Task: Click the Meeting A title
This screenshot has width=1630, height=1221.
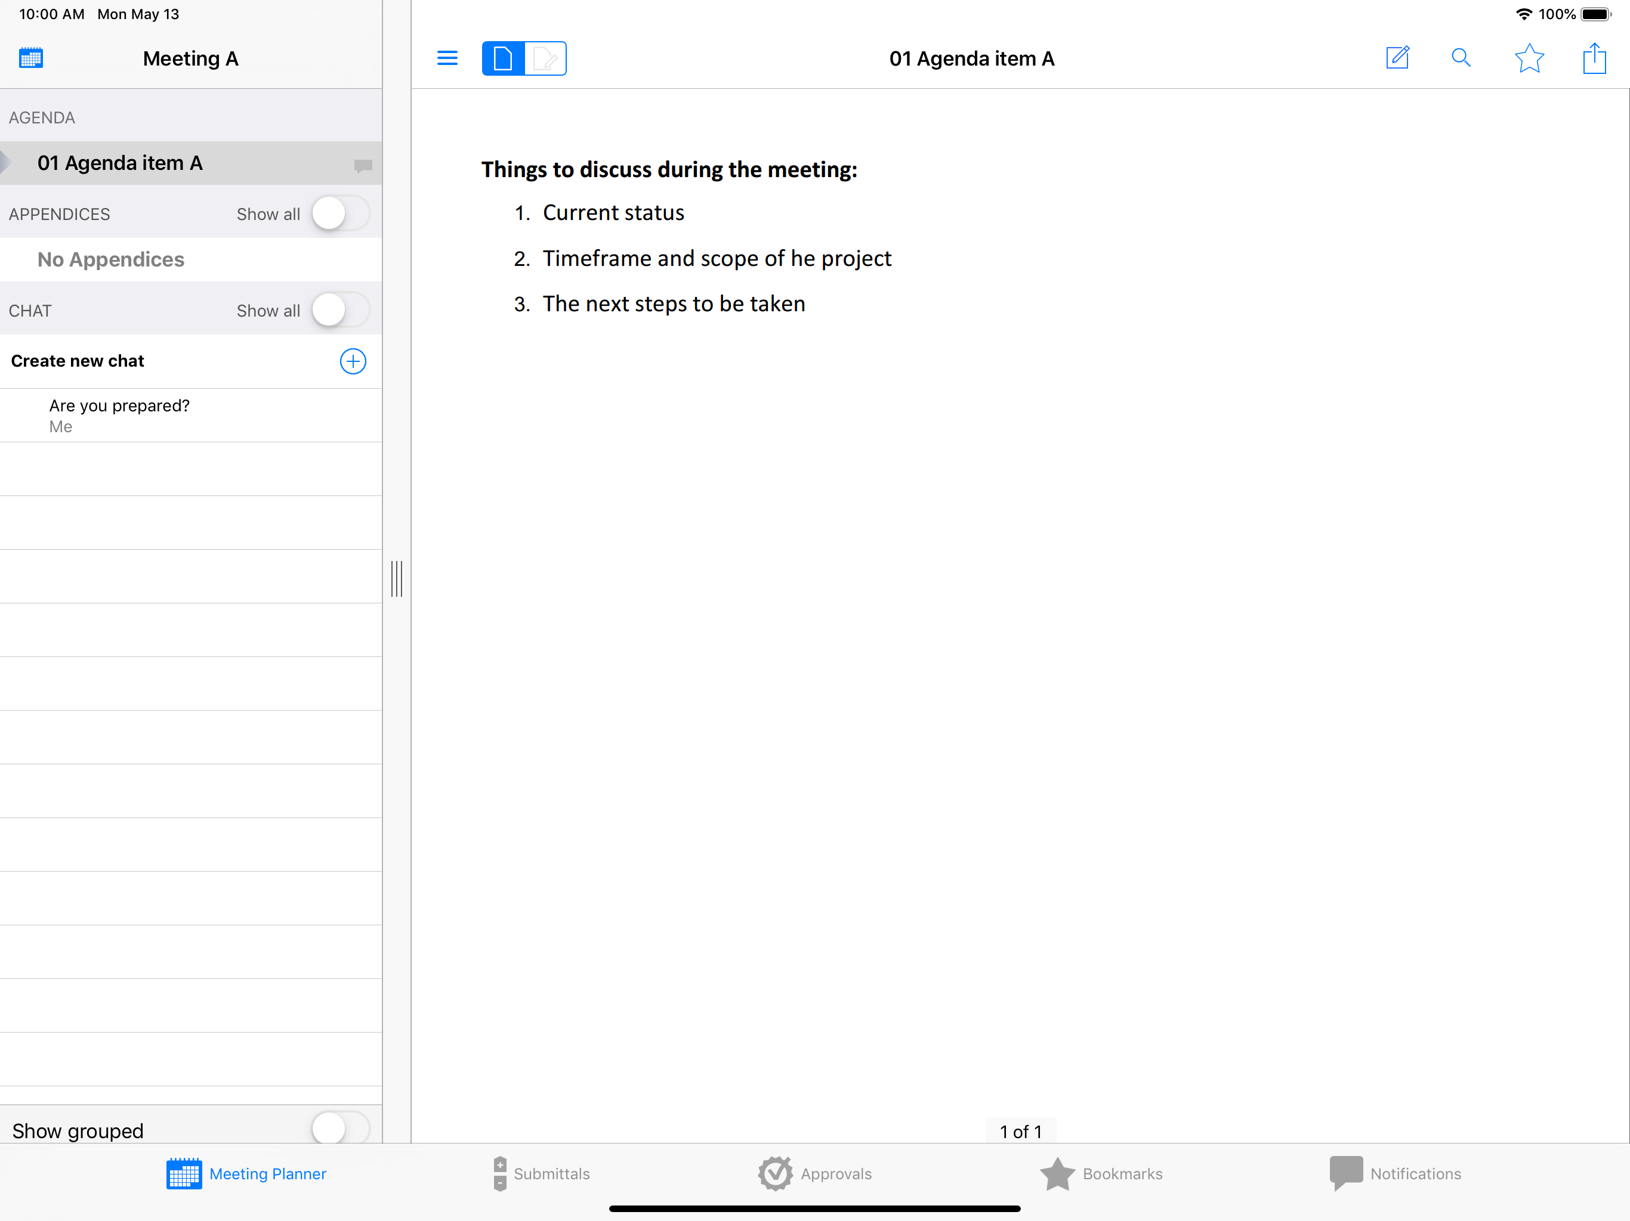Action: click(191, 58)
